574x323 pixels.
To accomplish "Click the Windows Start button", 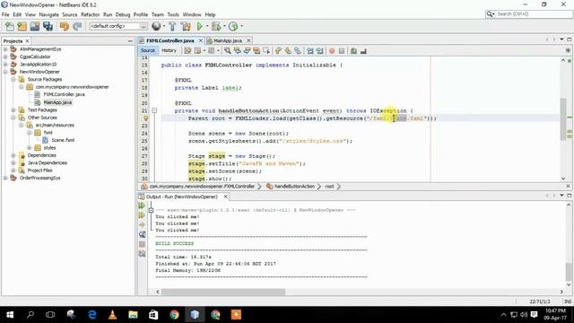I will (x=10, y=315).
